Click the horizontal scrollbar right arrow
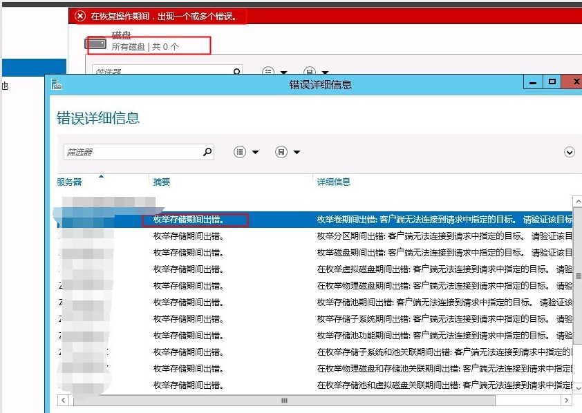The image size is (582, 413). [x=567, y=401]
